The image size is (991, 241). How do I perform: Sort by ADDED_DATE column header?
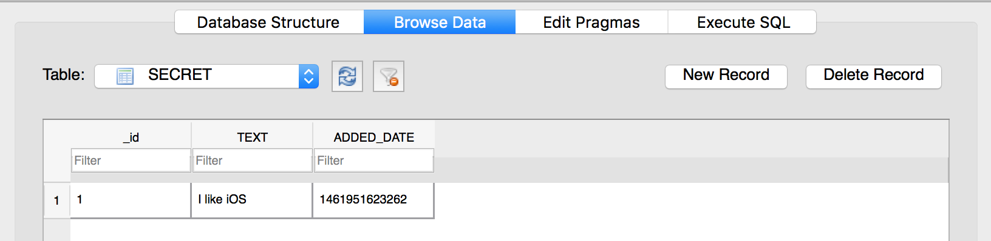tap(373, 137)
